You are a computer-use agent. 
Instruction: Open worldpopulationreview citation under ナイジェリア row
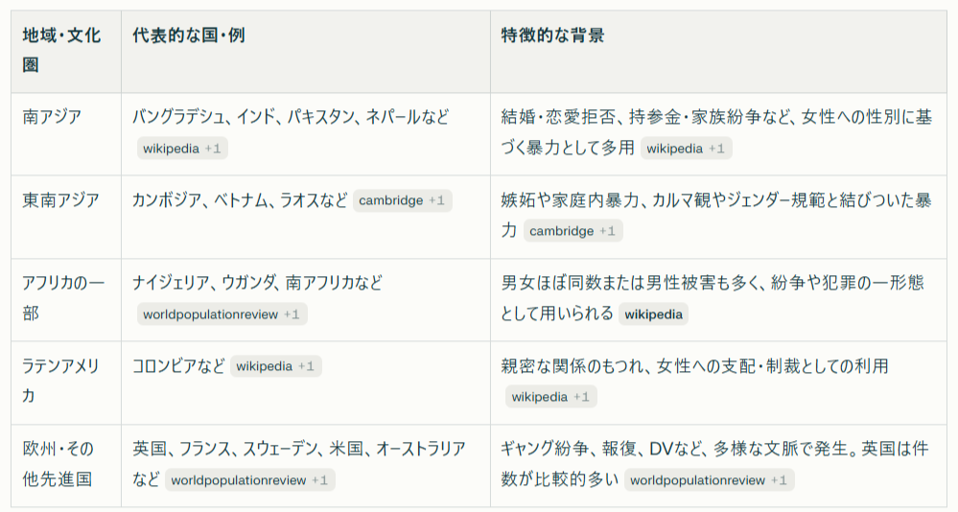222,314
